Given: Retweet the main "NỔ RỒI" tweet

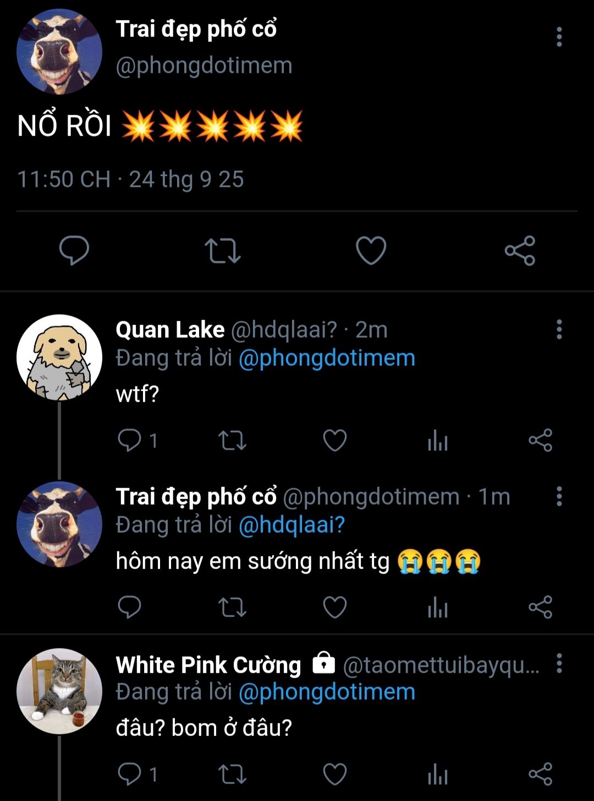Looking at the screenshot, I should (x=222, y=251).
